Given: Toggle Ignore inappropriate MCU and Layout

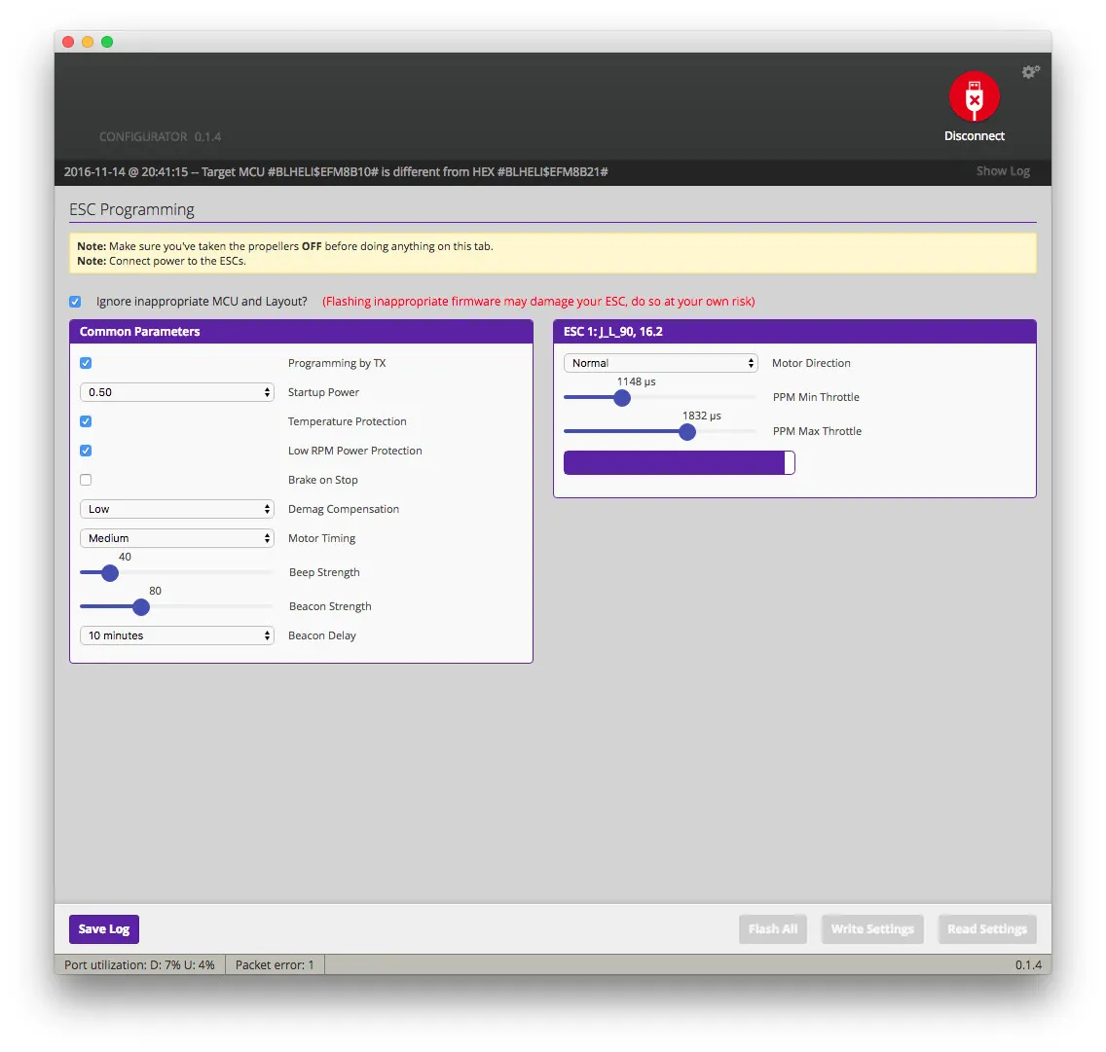Looking at the screenshot, I should pos(75,302).
